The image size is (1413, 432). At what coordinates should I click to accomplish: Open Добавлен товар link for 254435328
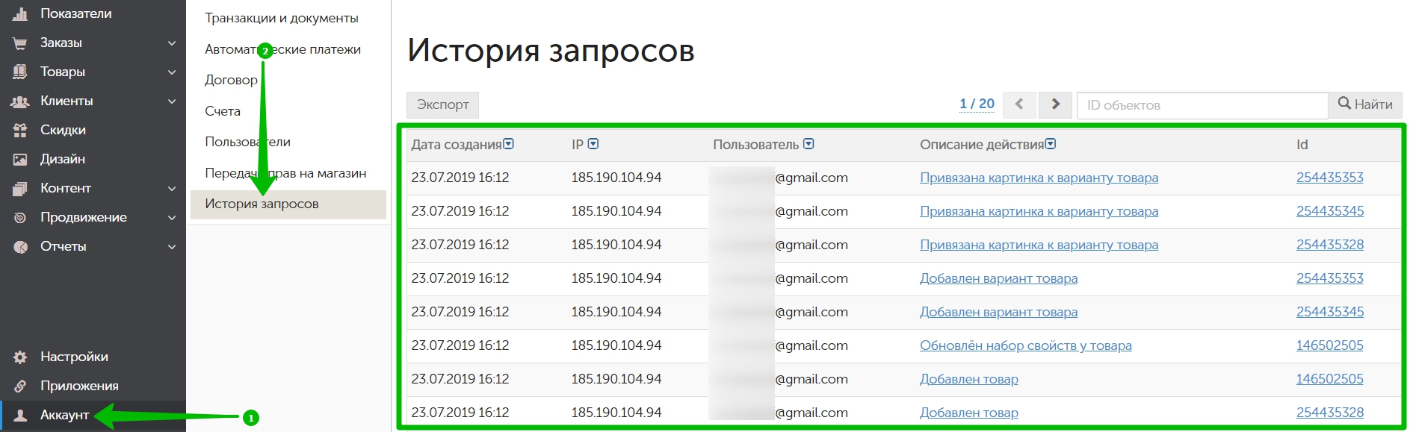pos(968,413)
